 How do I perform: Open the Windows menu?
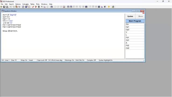[x=44, y=4]
